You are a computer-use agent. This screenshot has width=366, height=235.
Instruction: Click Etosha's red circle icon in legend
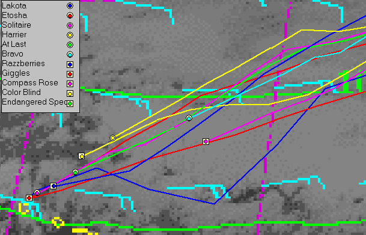pyautogui.click(x=70, y=16)
